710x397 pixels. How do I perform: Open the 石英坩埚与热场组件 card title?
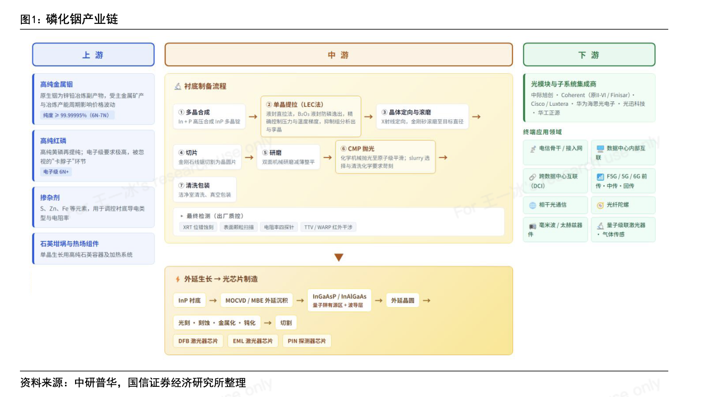click(x=69, y=244)
